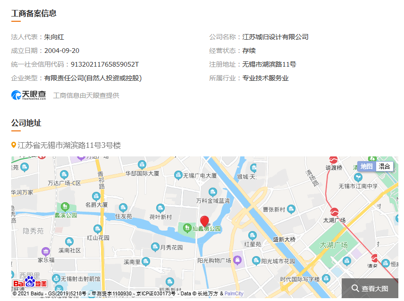Image resolution: width=404 pixels, height=301 pixels.
Task: Click the 无锡市江南中学 school icon
Action: (358, 177)
